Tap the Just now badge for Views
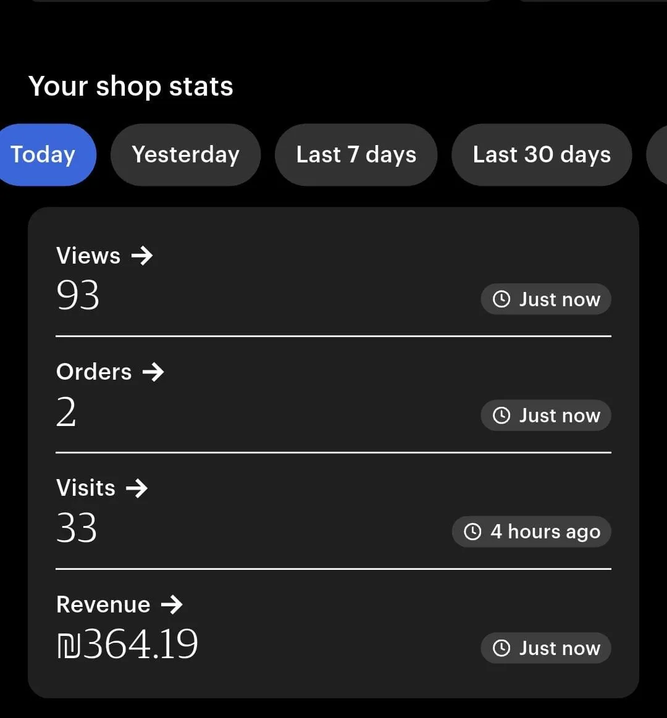Image resolution: width=667 pixels, height=718 pixels. (546, 299)
